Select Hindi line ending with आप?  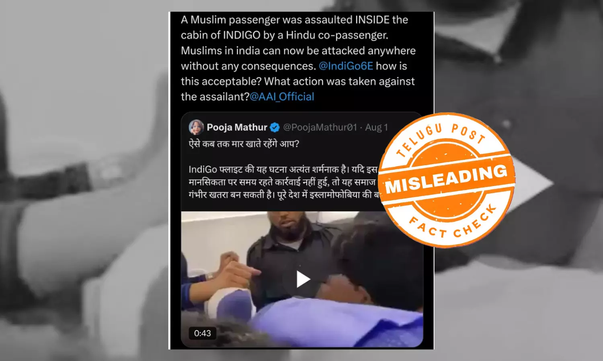[244, 144]
